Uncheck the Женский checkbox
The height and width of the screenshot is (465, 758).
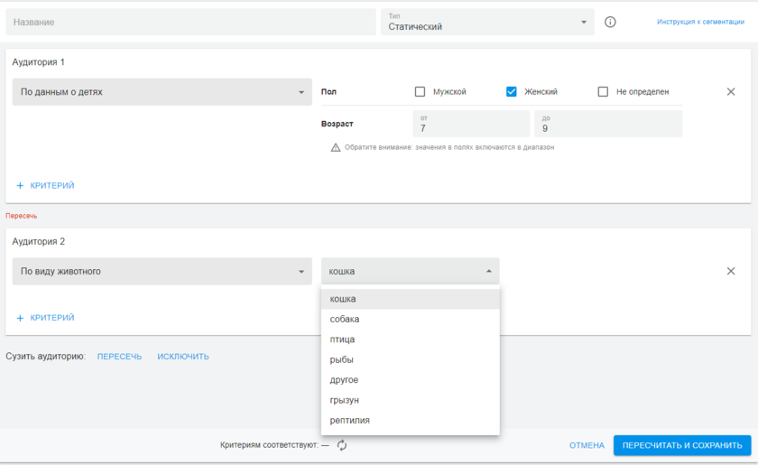(511, 92)
